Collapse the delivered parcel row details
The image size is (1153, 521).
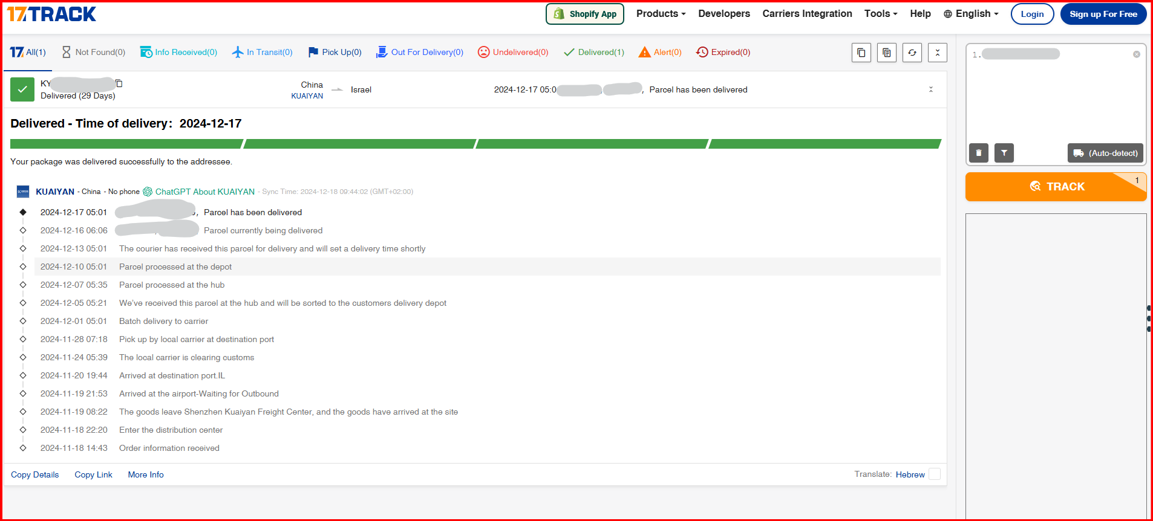tap(930, 89)
